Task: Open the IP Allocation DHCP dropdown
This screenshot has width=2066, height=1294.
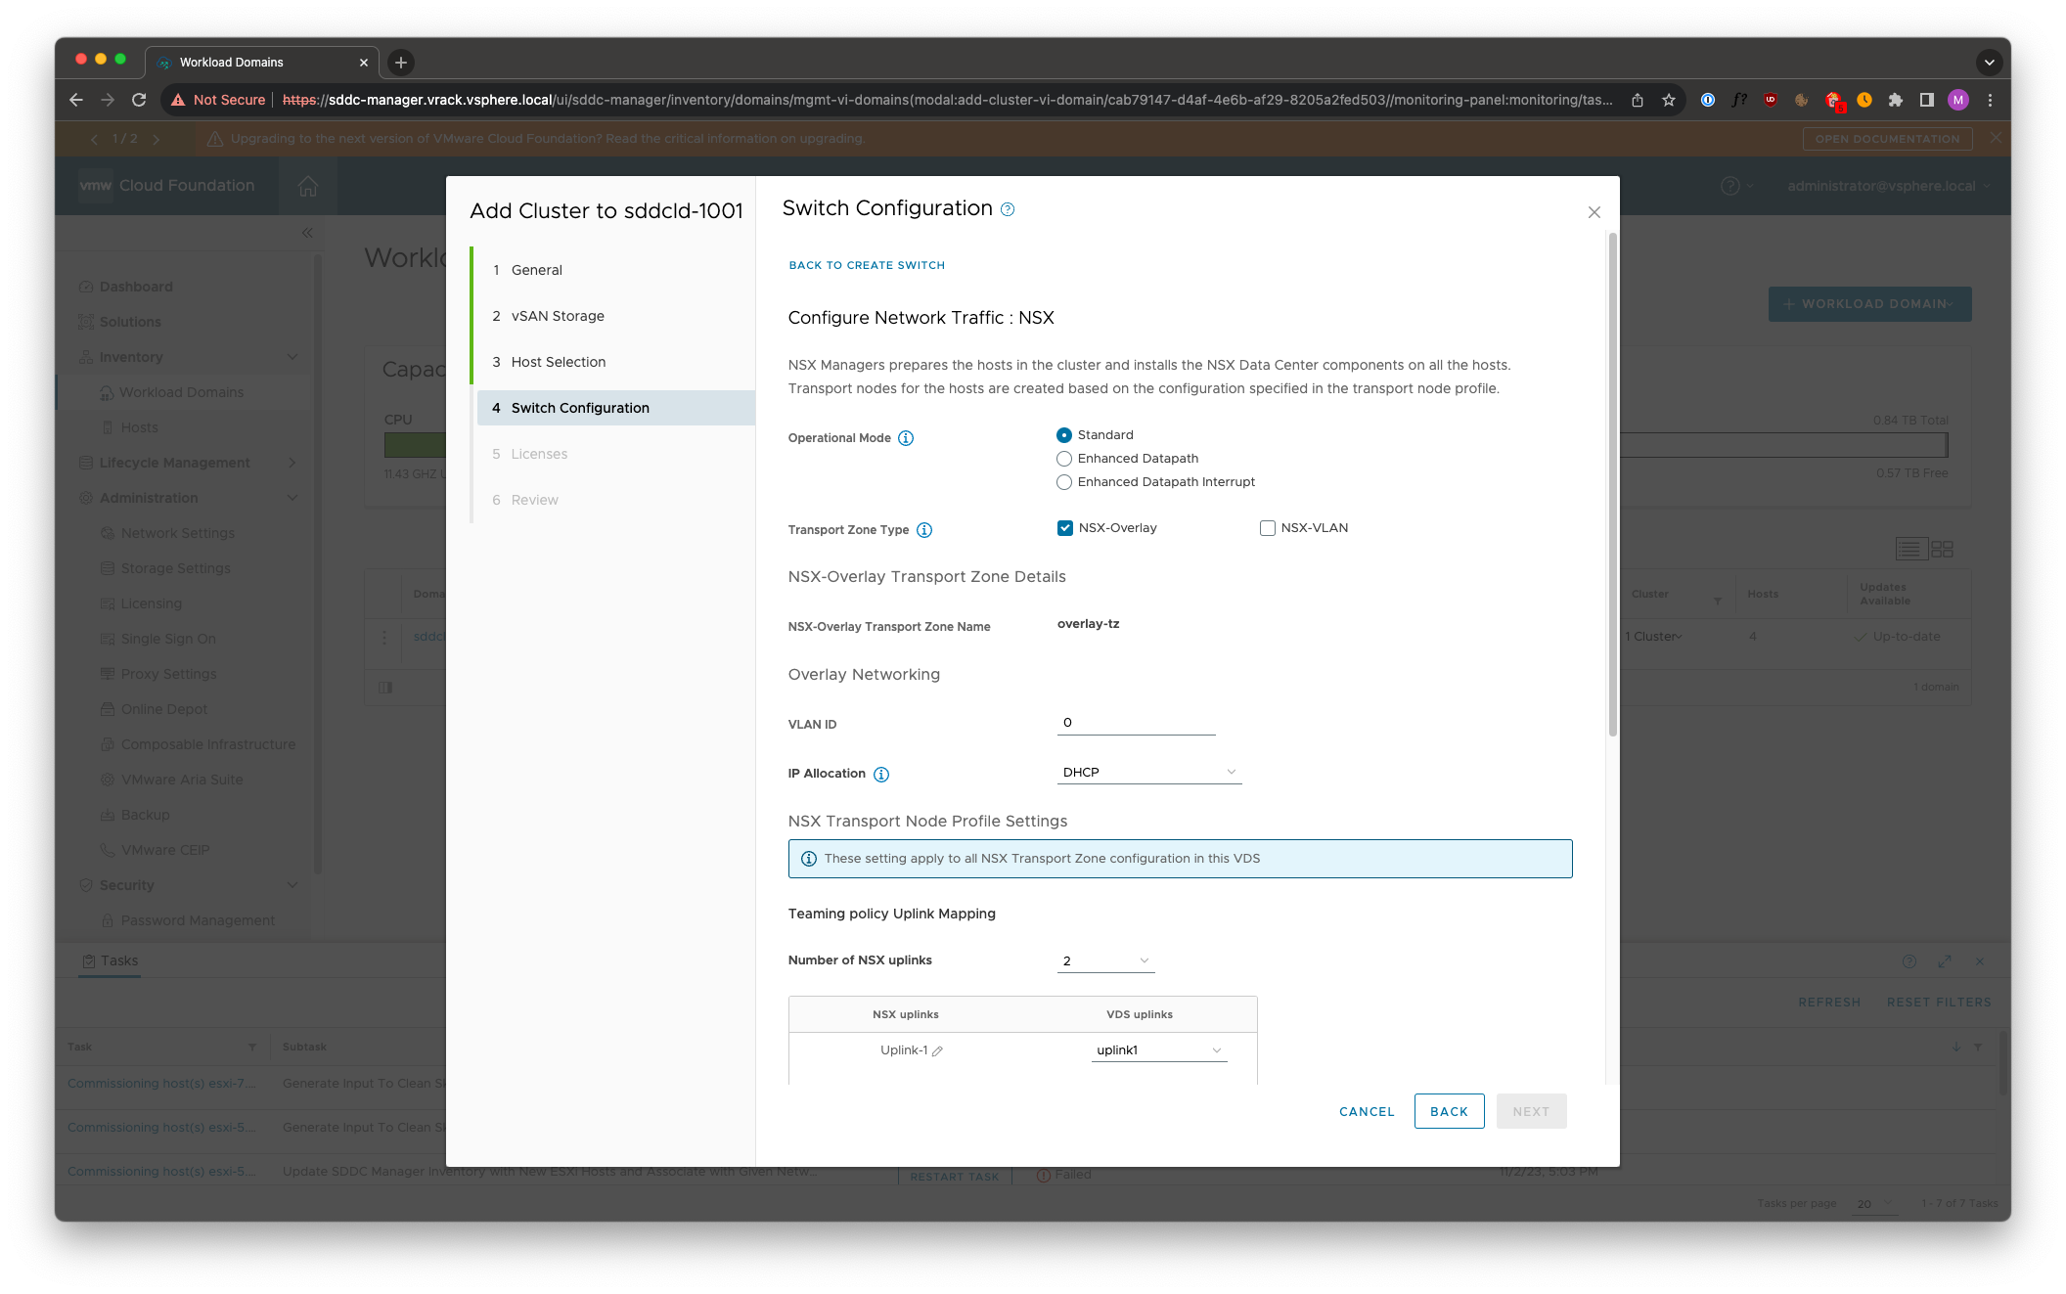Action: click(1149, 773)
